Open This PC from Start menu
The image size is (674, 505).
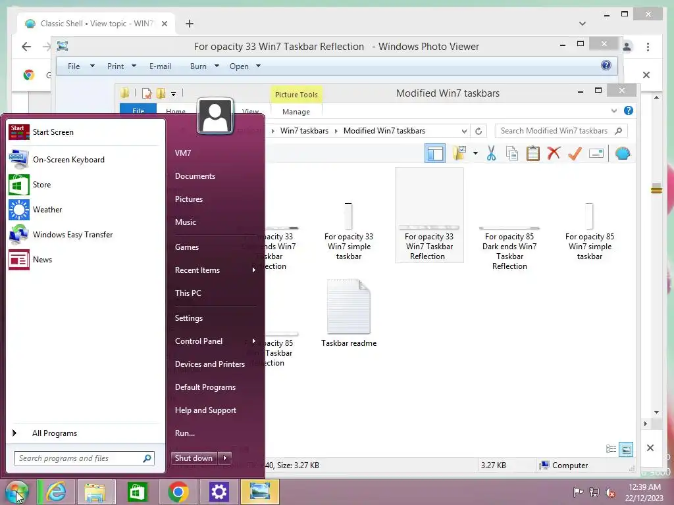click(x=188, y=293)
